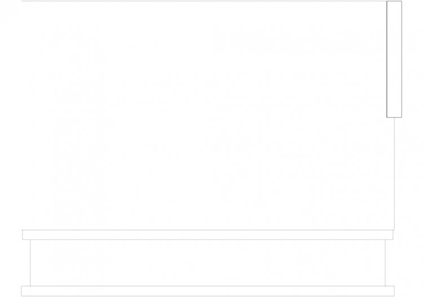Click the large empty area above the bars
The height and width of the screenshot is (297, 423).
point(204,116)
